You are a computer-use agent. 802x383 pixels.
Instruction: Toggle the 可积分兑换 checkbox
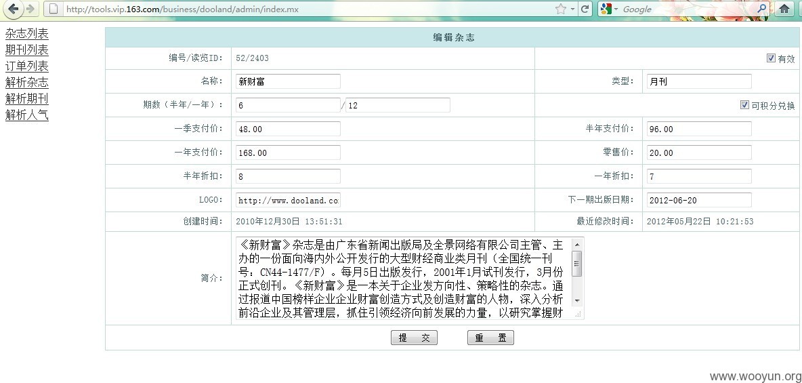point(744,105)
